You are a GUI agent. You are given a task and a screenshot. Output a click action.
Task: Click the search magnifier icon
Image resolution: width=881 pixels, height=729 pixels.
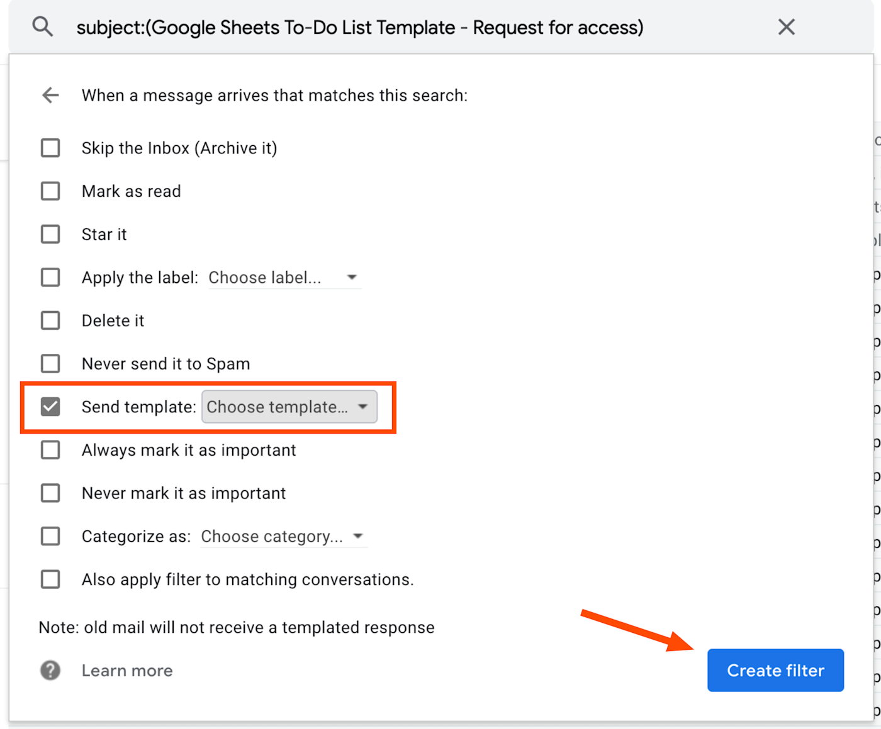point(43,27)
